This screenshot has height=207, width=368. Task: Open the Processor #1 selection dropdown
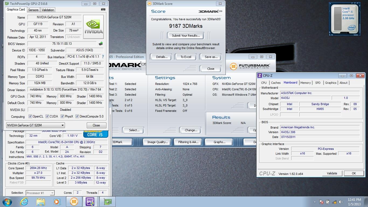[x=40, y=193]
